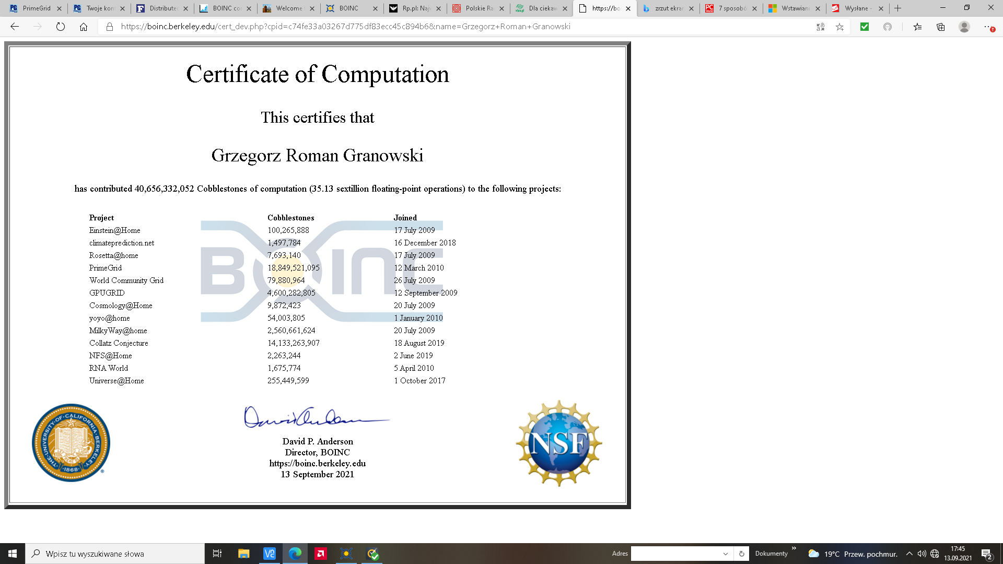Close the PrimeGrid tab
Image resolution: width=1003 pixels, height=564 pixels.
59,8
